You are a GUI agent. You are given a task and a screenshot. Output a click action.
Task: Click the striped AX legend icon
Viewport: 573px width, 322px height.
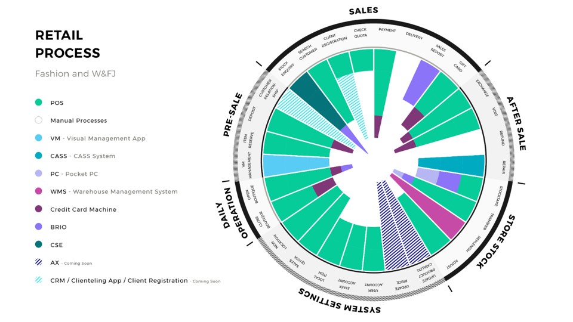coord(39,262)
